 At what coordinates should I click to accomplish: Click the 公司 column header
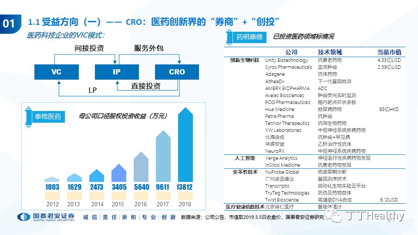coord(291,52)
